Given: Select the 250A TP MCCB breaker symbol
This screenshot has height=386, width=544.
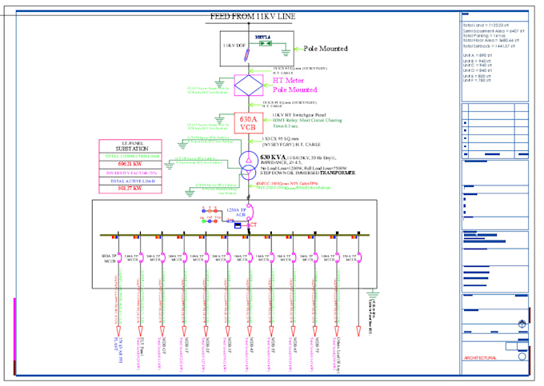Looking at the screenshot, I should tap(359, 258).
